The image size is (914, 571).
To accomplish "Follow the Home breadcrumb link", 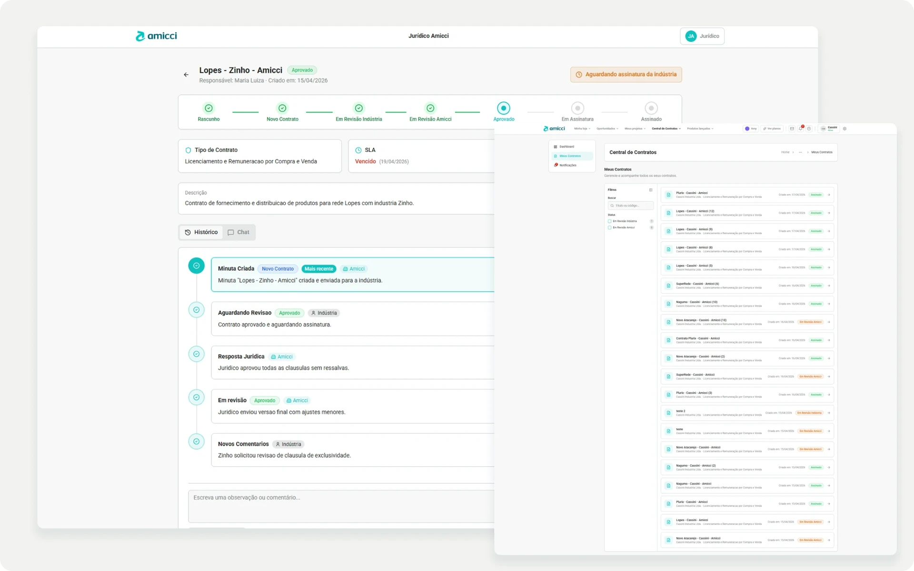I will pos(785,152).
